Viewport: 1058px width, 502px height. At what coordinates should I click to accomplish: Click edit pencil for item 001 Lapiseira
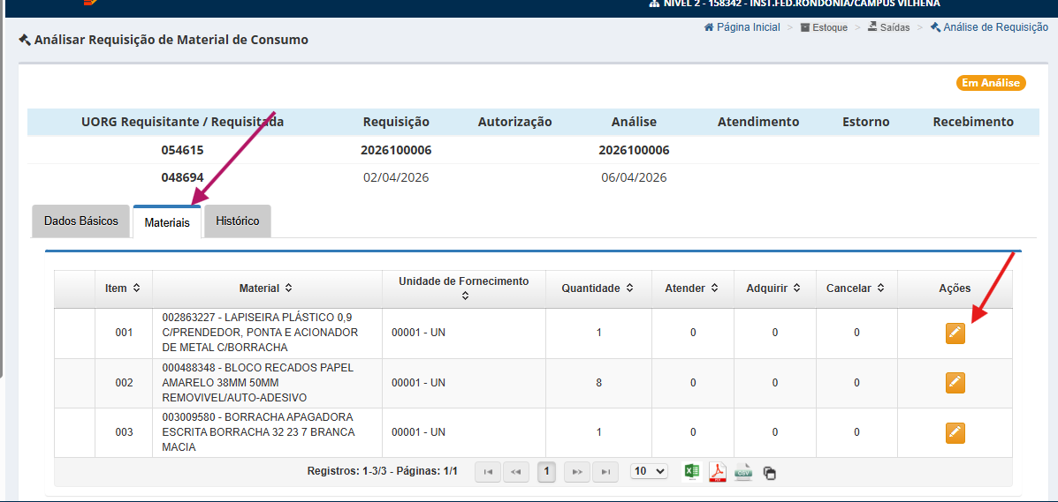coord(955,333)
